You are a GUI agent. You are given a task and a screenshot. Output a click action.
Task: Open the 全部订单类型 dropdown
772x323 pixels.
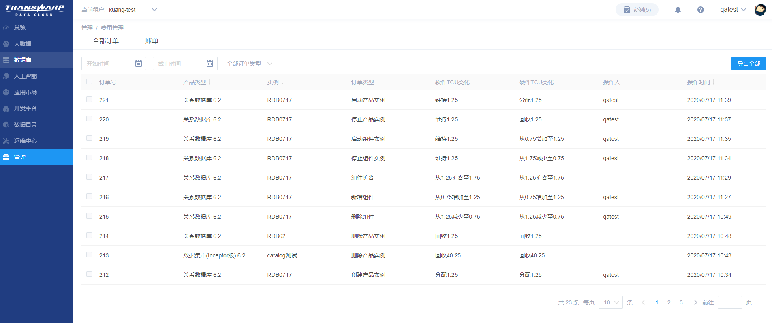point(250,64)
